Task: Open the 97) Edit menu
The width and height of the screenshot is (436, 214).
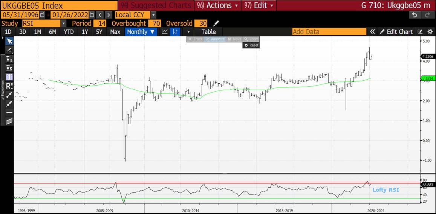Action: point(259,5)
